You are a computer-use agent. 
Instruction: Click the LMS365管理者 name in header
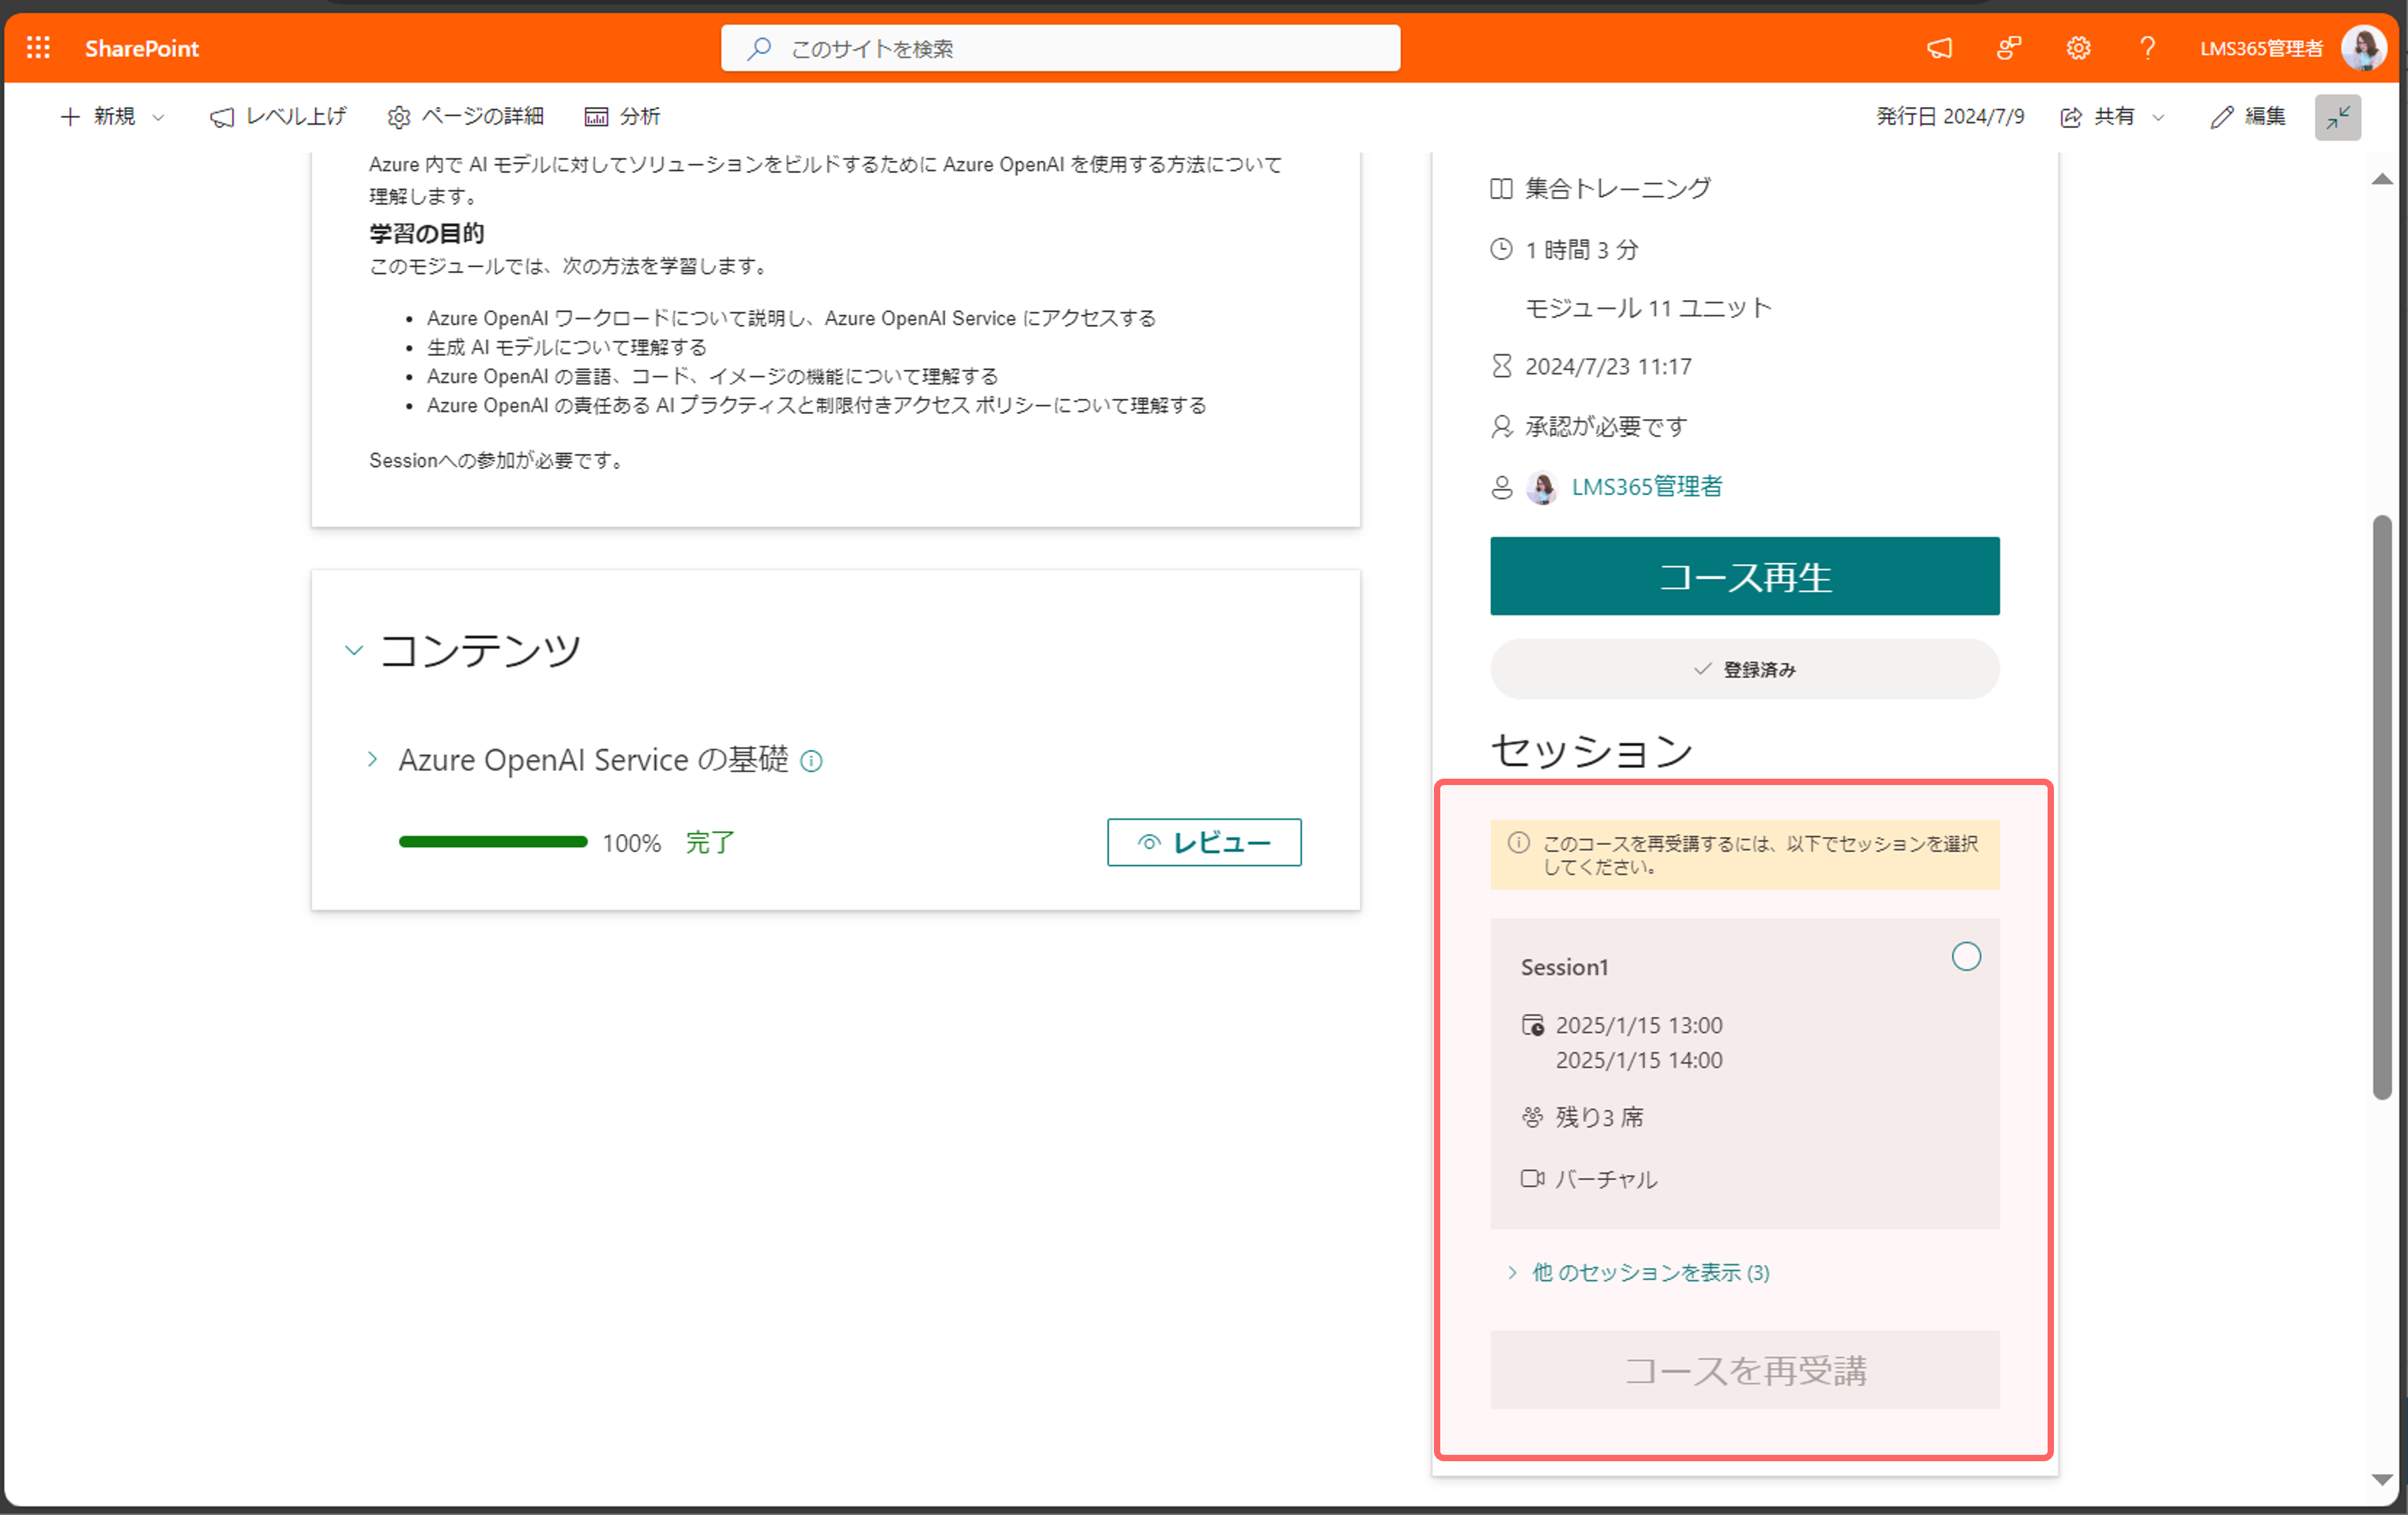click(2261, 48)
